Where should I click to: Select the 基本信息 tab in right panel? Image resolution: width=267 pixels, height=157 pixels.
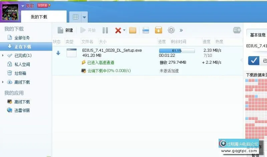pos(258,35)
